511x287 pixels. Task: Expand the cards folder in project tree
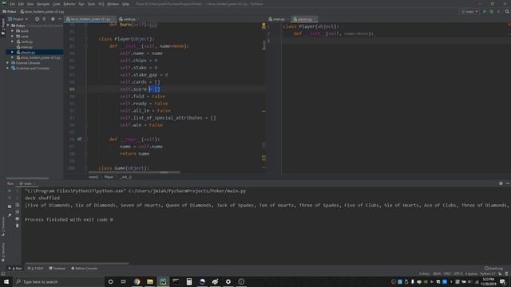pos(13,36)
